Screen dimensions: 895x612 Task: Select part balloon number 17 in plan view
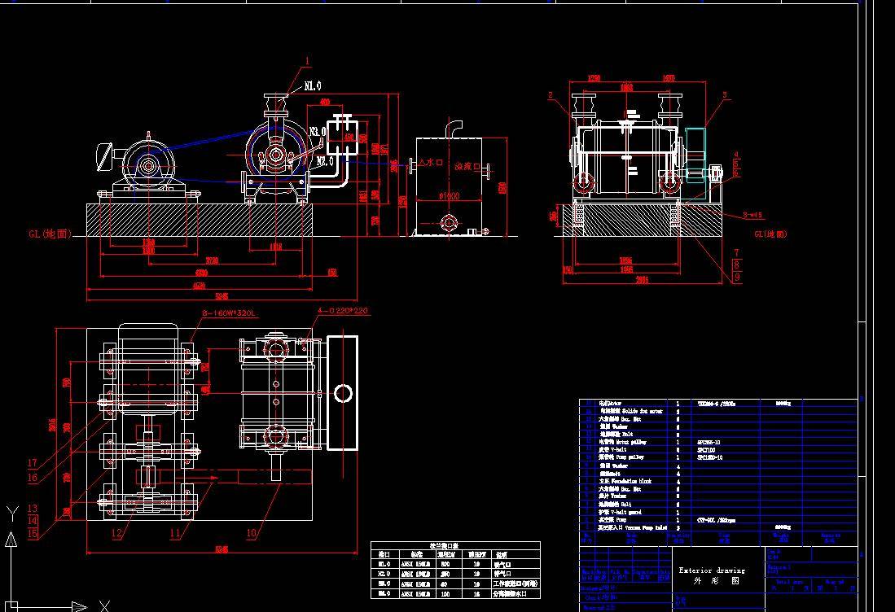coord(33,463)
